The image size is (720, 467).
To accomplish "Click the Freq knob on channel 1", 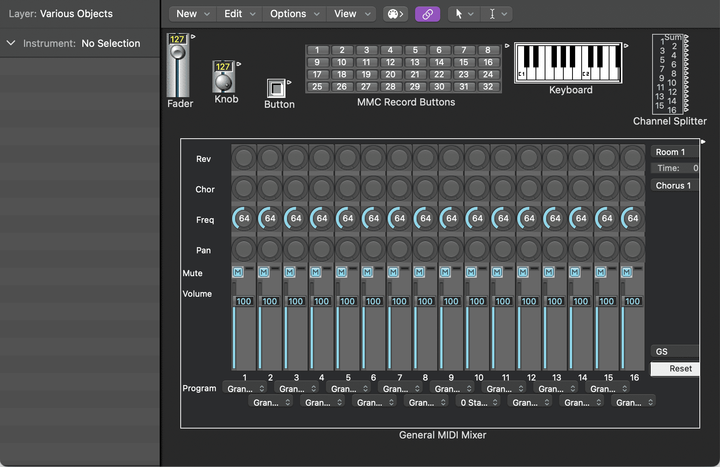I will tap(244, 218).
